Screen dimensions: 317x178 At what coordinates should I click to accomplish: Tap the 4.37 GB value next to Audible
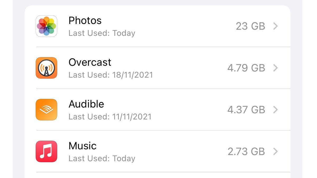246,109
